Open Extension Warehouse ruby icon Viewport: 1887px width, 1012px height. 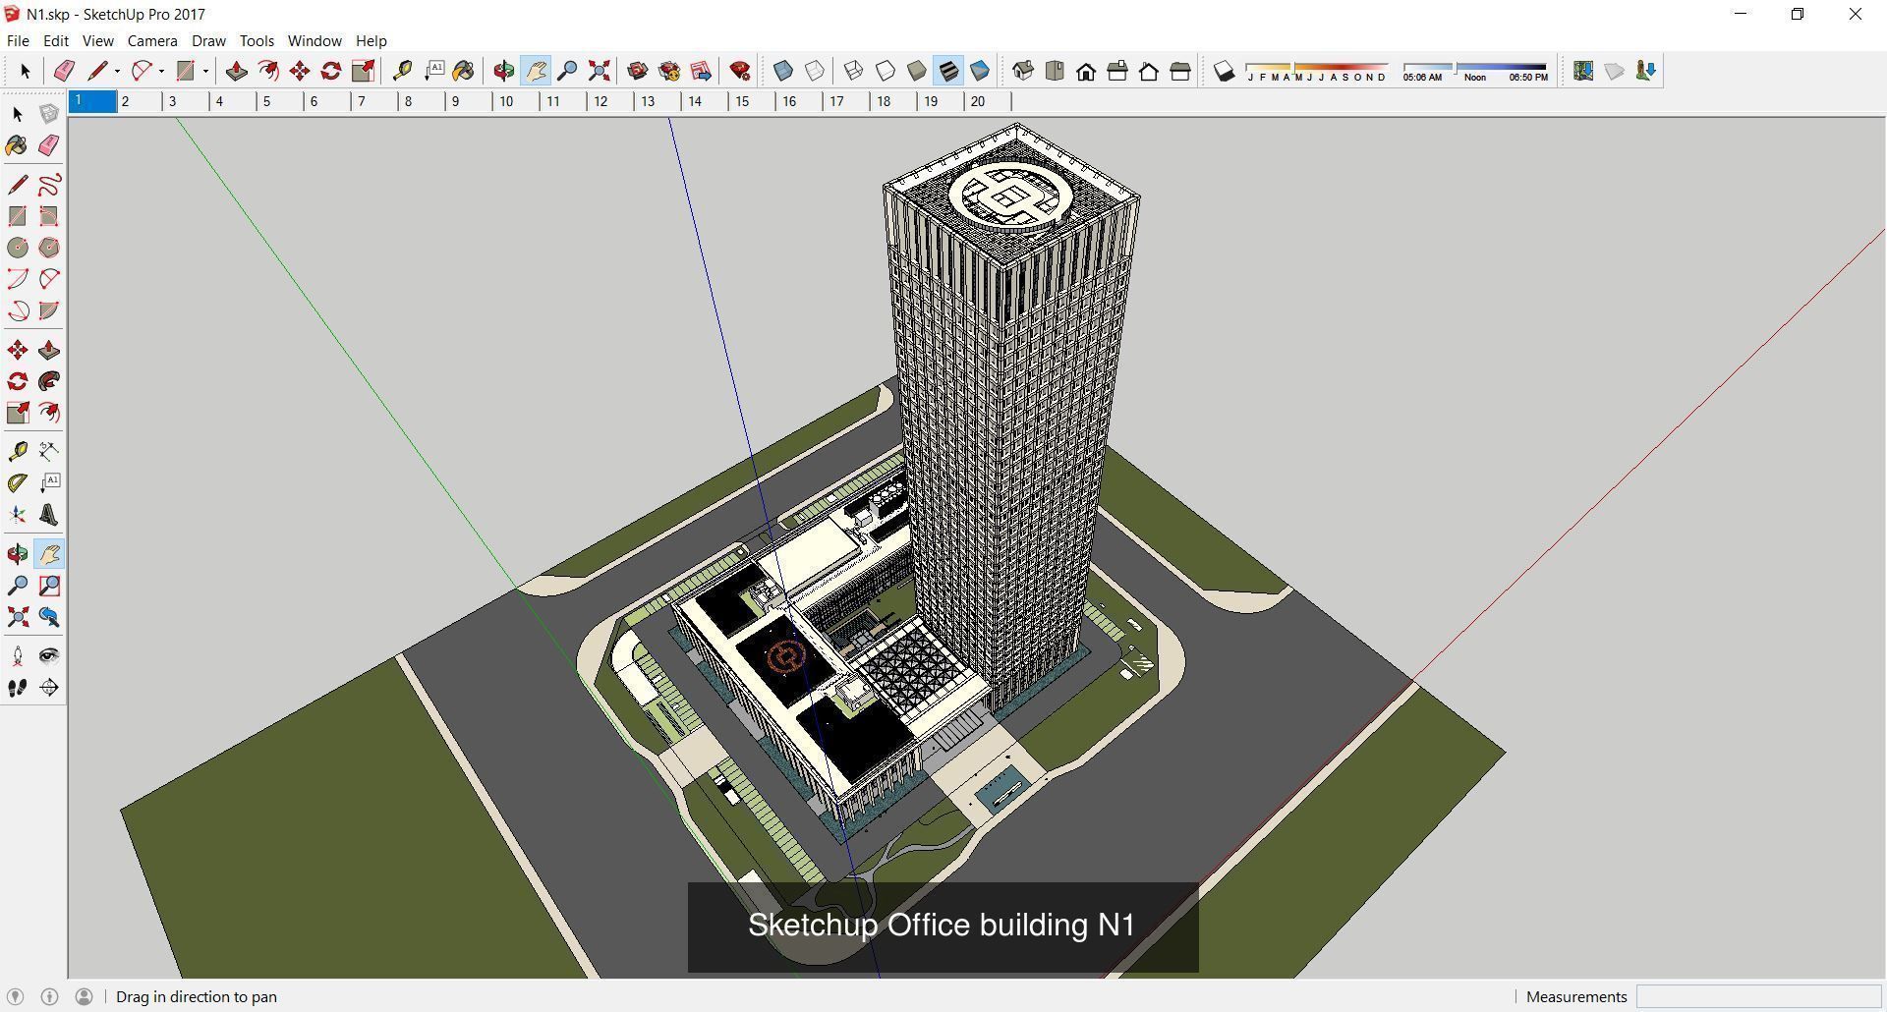[740, 71]
